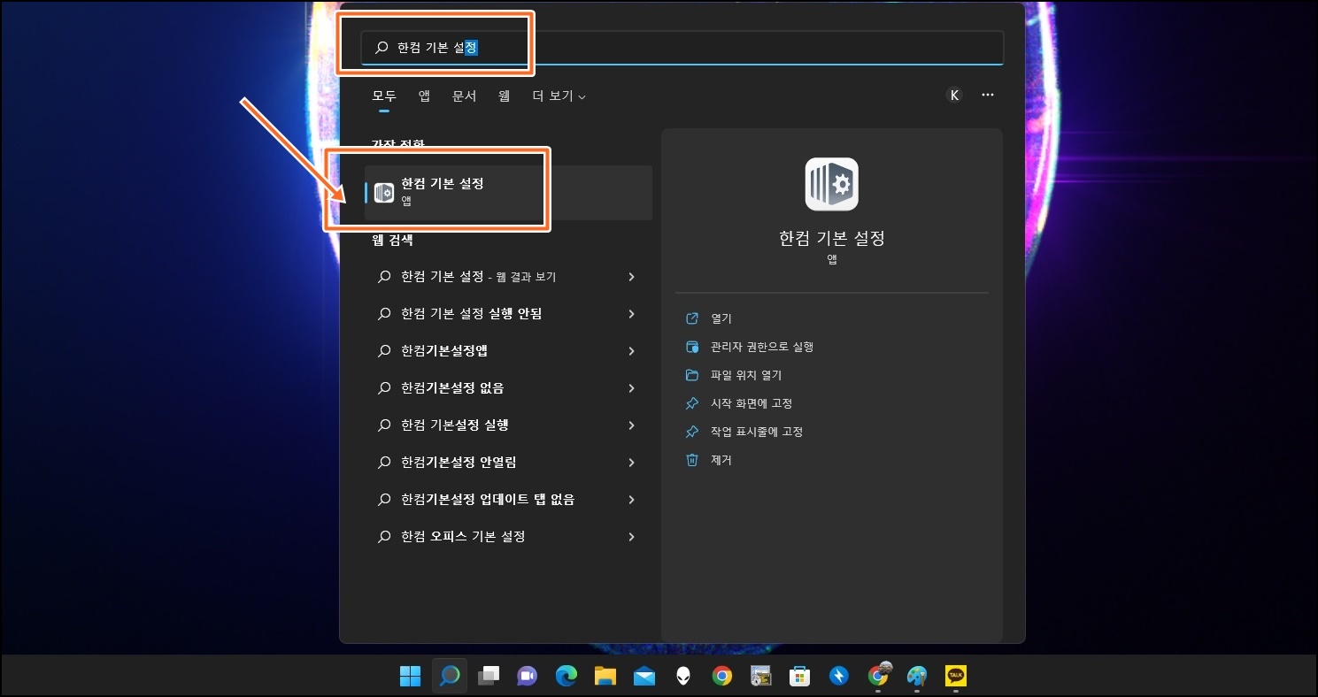Expand arrow for 업데이트 탭 없음 suggestion
The image size is (1318, 697).
[631, 500]
